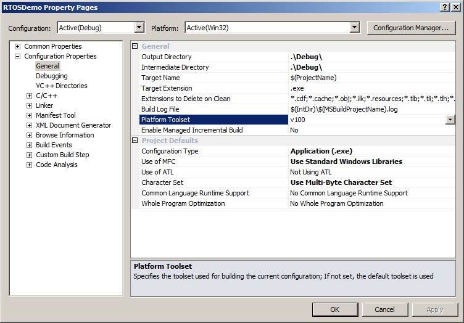Open Configuration Manager dialog
464x323 pixels.
point(410,28)
